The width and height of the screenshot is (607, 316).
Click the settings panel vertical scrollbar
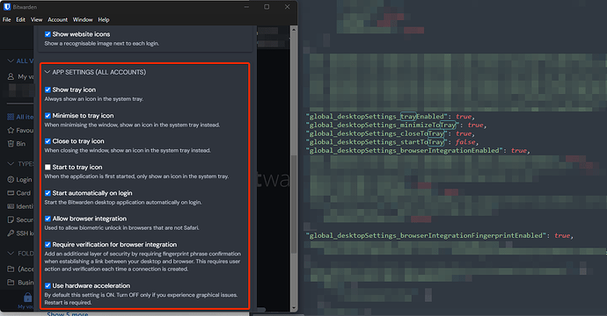click(x=294, y=169)
